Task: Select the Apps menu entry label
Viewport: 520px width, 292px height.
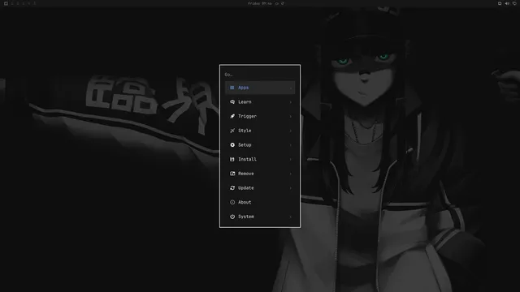Action: coord(243,88)
